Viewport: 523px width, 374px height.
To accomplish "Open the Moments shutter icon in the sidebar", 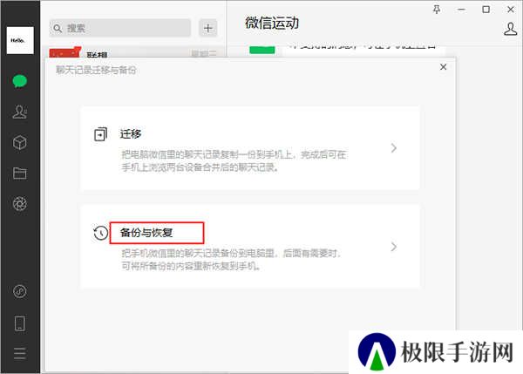I will (x=20, y=204).
